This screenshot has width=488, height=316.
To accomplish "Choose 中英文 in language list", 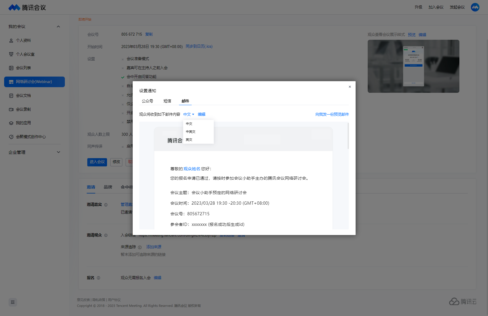I will 198,132.
